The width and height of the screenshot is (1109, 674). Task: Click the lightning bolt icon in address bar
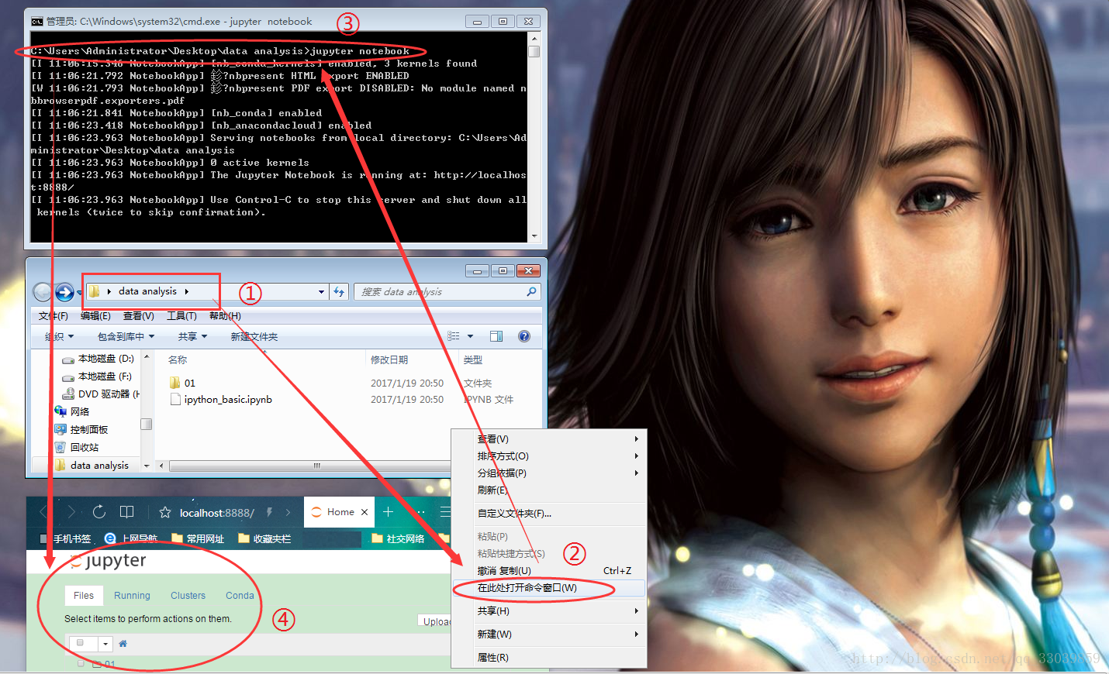(269, 512)
